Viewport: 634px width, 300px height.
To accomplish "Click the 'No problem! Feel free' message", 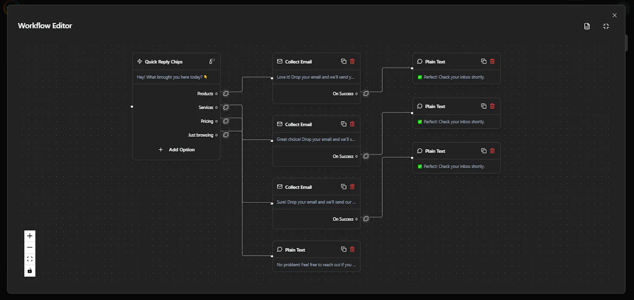I will pyautogui.click(x=316, y=265).
